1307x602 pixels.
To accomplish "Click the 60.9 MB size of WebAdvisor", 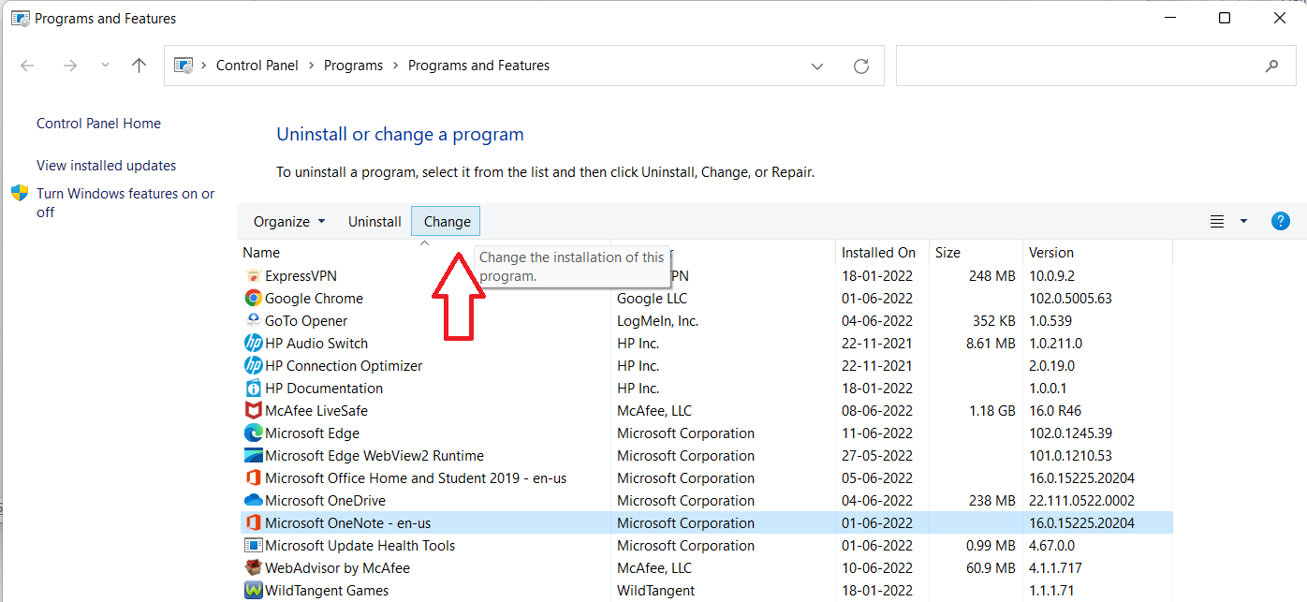I will (x=991, y=568).
